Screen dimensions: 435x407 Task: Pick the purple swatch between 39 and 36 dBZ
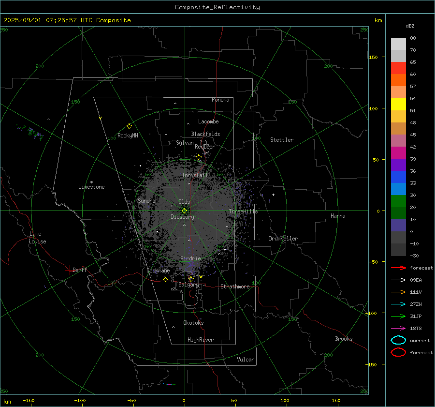[398, 165]
